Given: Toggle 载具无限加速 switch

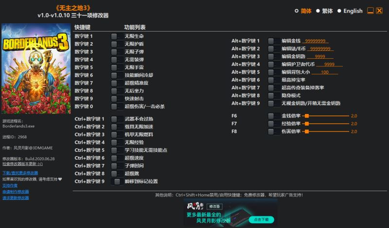Looking at the screenshot, I should (117, 127).
